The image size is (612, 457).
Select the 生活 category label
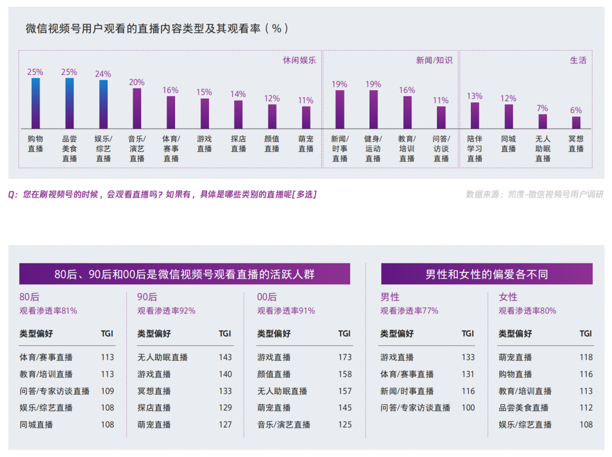click(x=579, y=59)
